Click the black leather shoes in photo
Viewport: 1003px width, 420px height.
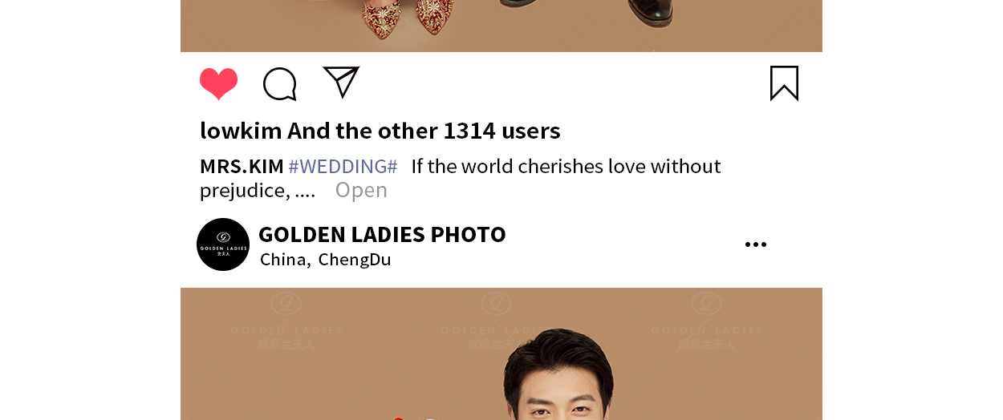click(587, 12)
